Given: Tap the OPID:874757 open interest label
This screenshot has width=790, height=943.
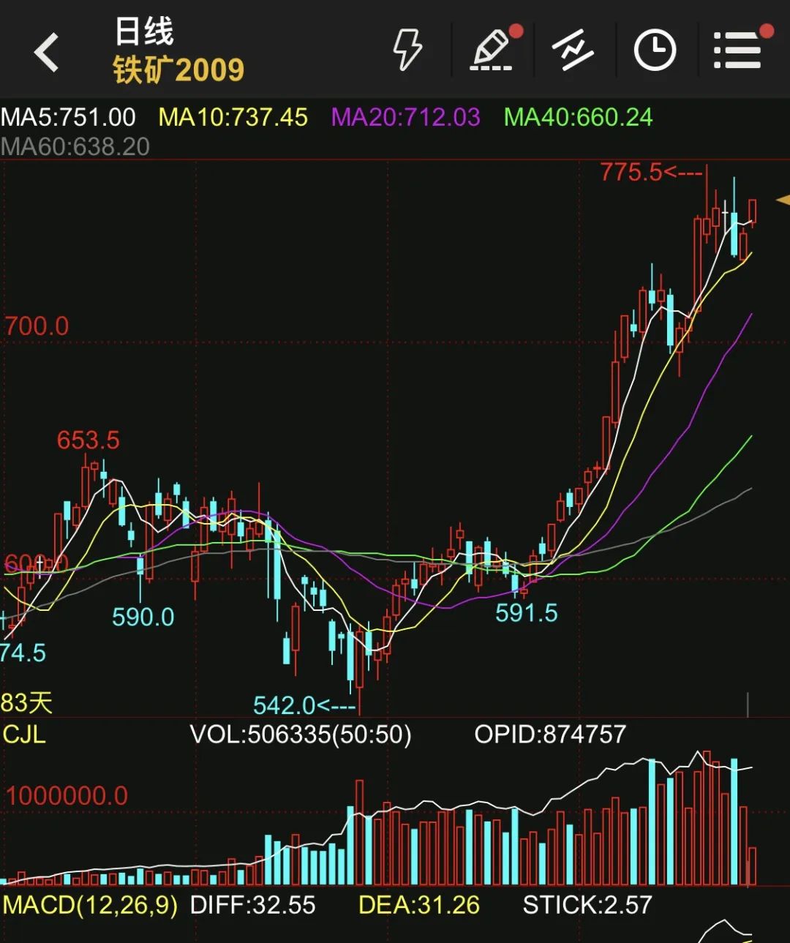Looking at the screenshot, I should pos(549,735).
